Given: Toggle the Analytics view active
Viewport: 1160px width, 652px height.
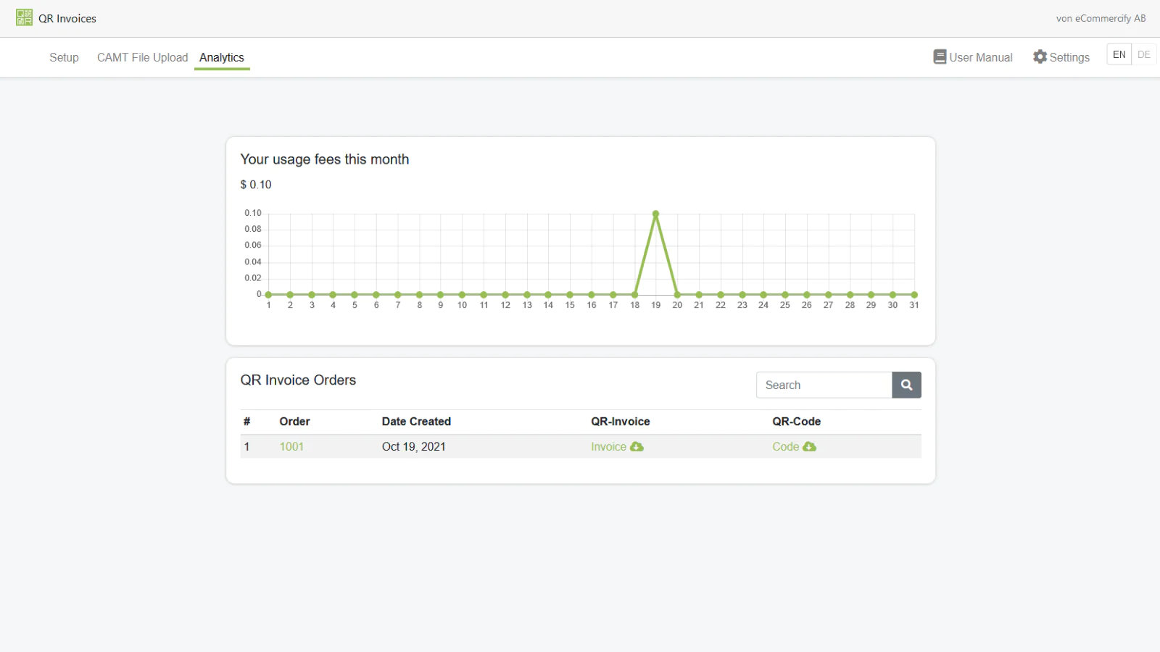Looking at the screenshot, I should coord(222,57).
